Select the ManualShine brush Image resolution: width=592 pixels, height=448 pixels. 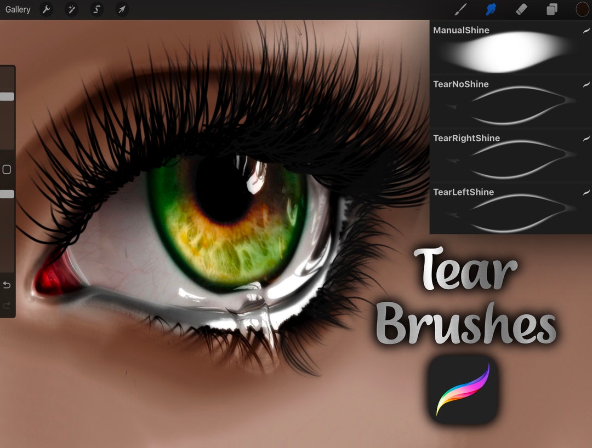[x=510, y=49]
